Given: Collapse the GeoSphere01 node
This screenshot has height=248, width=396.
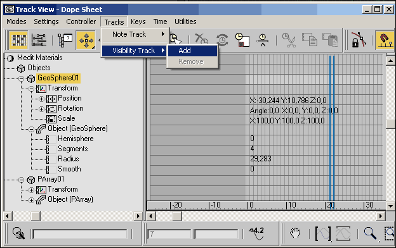Looking at the screenshot, I should coord(22,79).
